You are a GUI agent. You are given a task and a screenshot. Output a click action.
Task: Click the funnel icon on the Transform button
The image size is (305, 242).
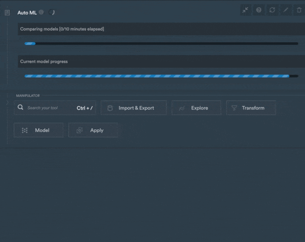pos(235,108)
